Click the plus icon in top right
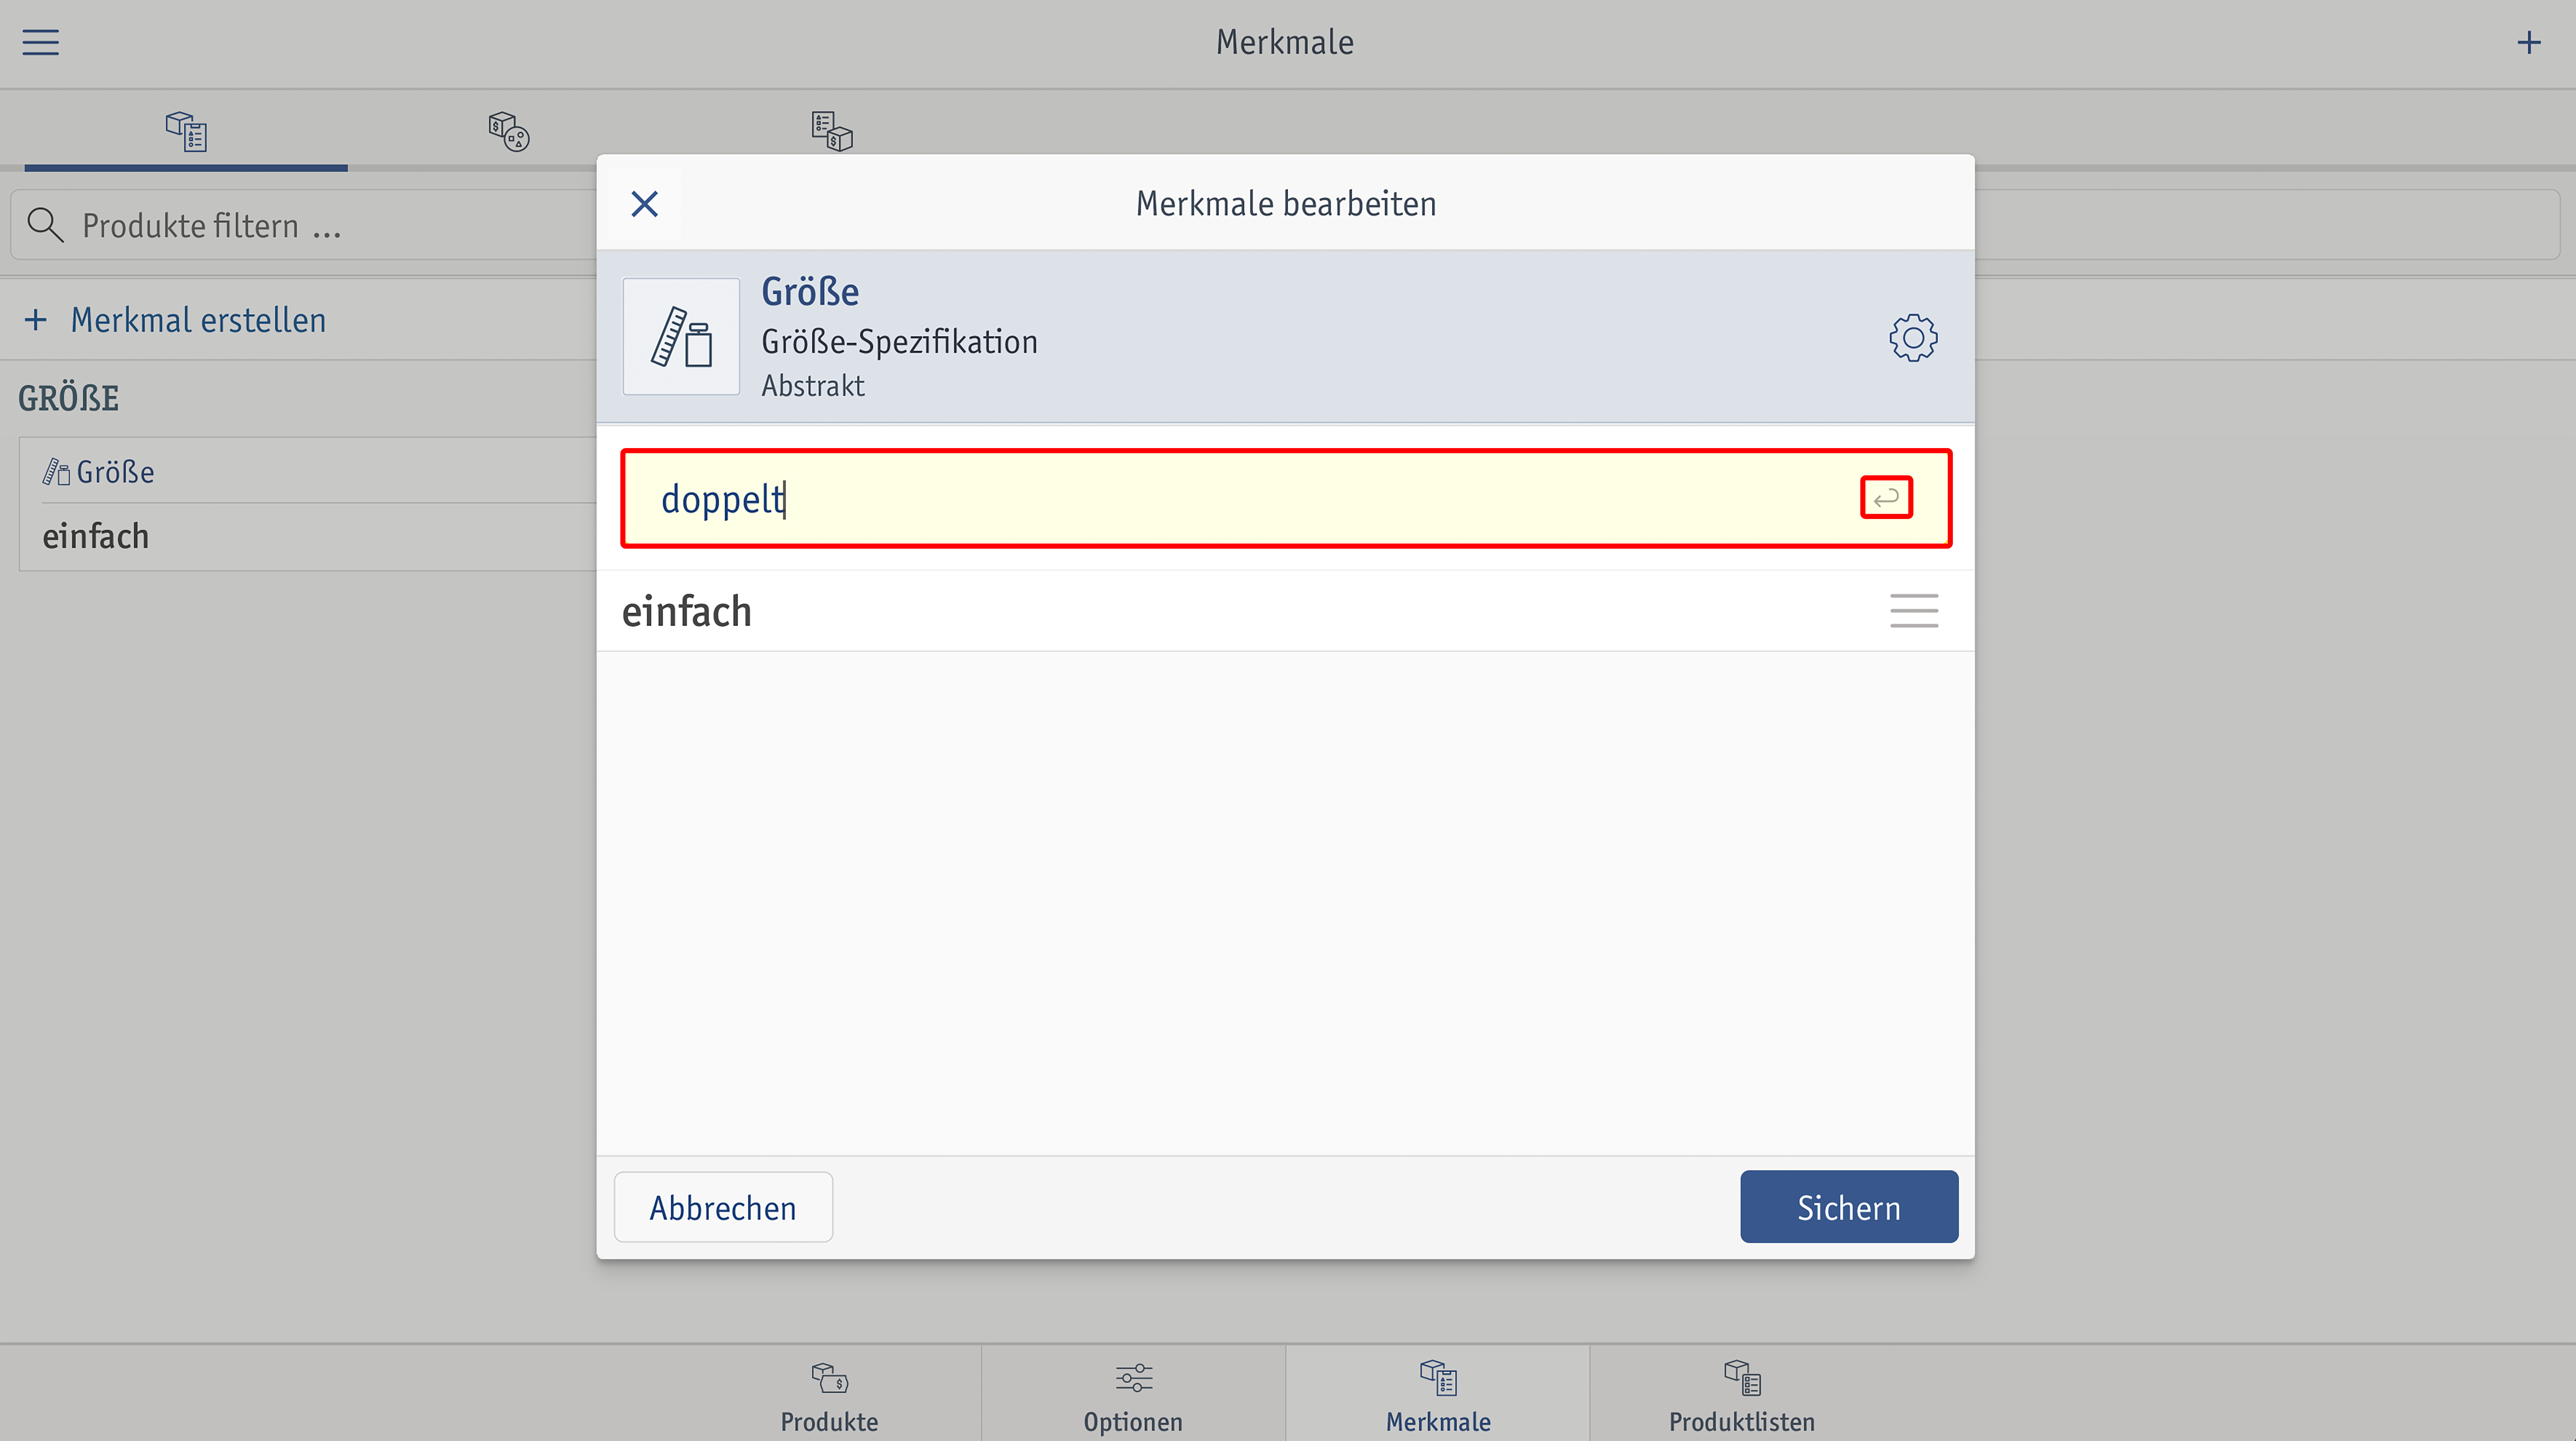The width and height of the screenshot is (2576, 1441). pyautogui.click(x=2529, y=42)
